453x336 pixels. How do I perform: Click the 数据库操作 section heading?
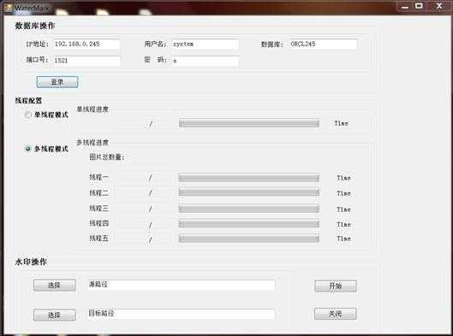pos(35,26)
